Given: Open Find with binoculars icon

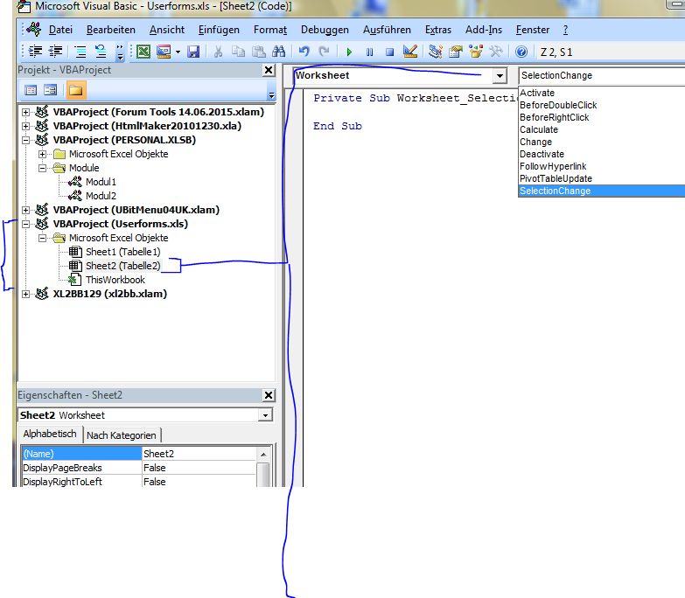Looking at the screenshot, I should [x=279, y=52].
